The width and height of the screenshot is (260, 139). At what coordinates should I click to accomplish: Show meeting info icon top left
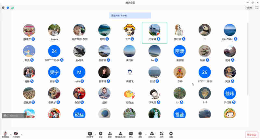click(x=3, y=7)
